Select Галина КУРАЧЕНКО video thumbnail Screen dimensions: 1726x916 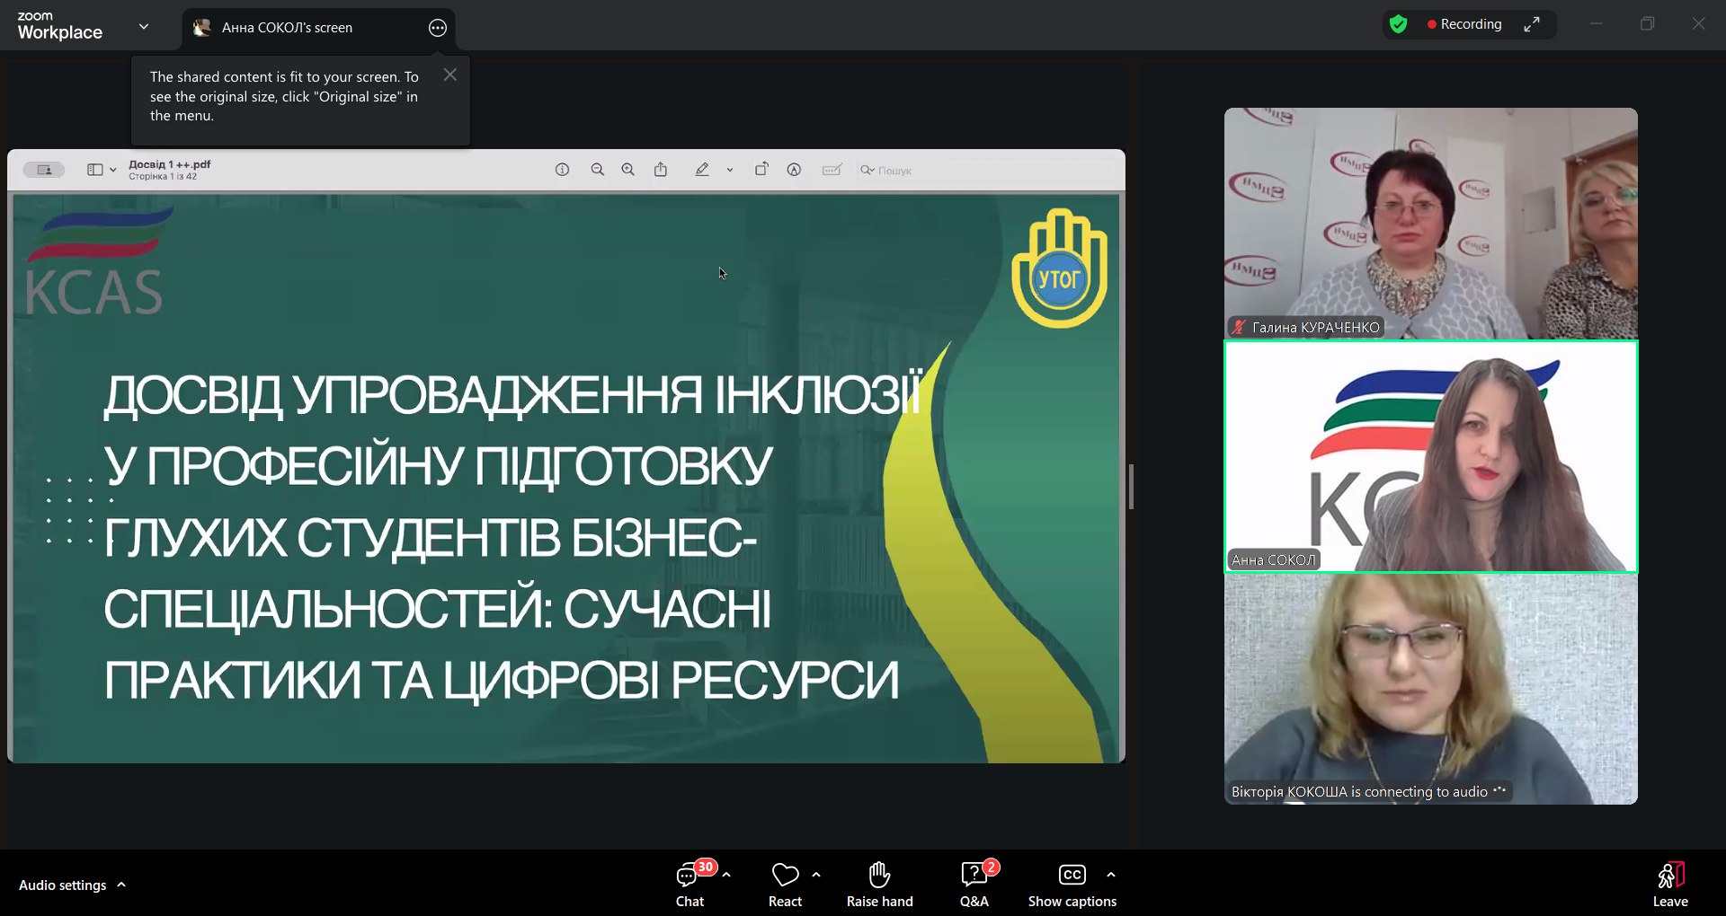(1430, 223)
